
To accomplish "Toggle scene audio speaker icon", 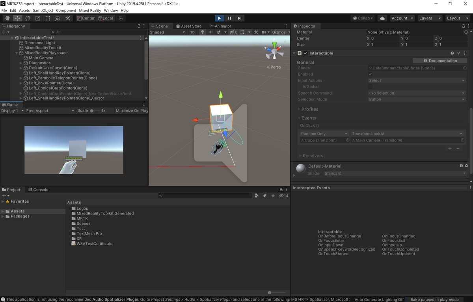I will tap(210, 32).
